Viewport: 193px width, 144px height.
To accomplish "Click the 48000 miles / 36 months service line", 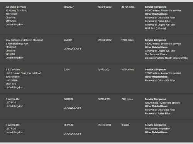I will click(x=163, y=44).
